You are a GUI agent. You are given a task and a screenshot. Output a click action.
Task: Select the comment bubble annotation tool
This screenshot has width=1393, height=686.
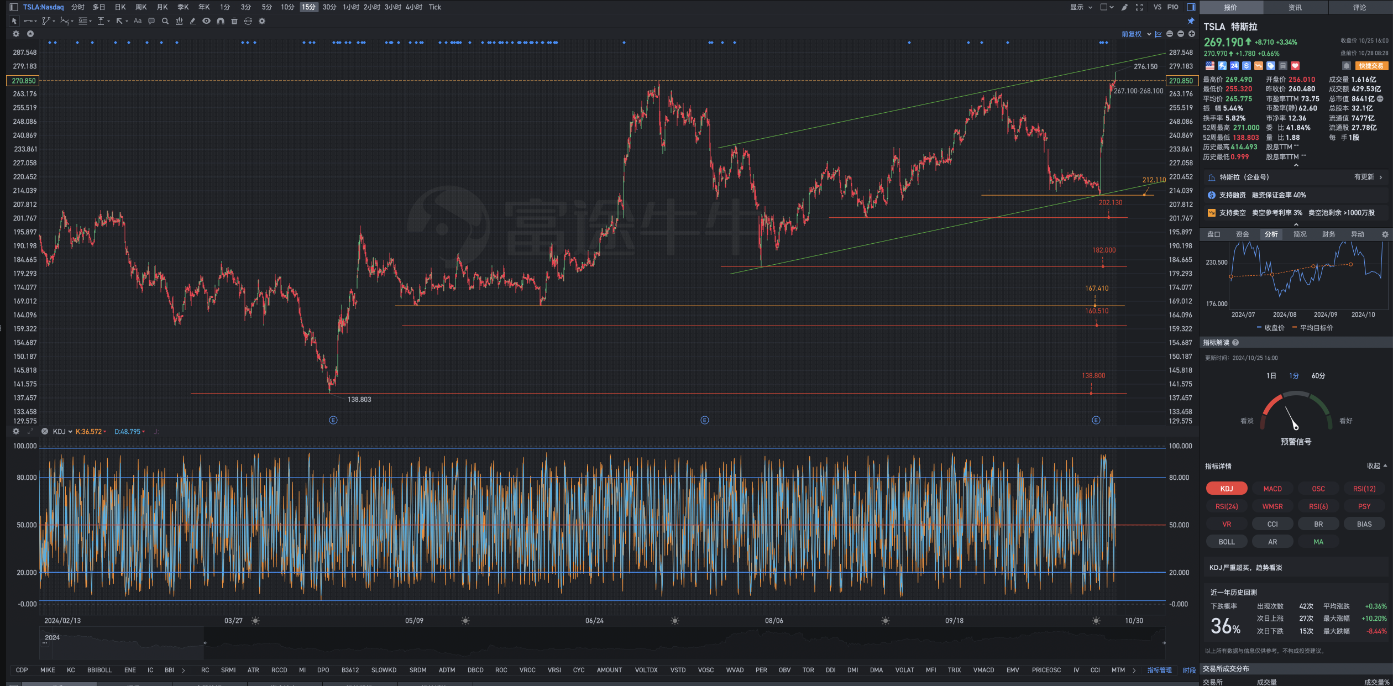151,21
